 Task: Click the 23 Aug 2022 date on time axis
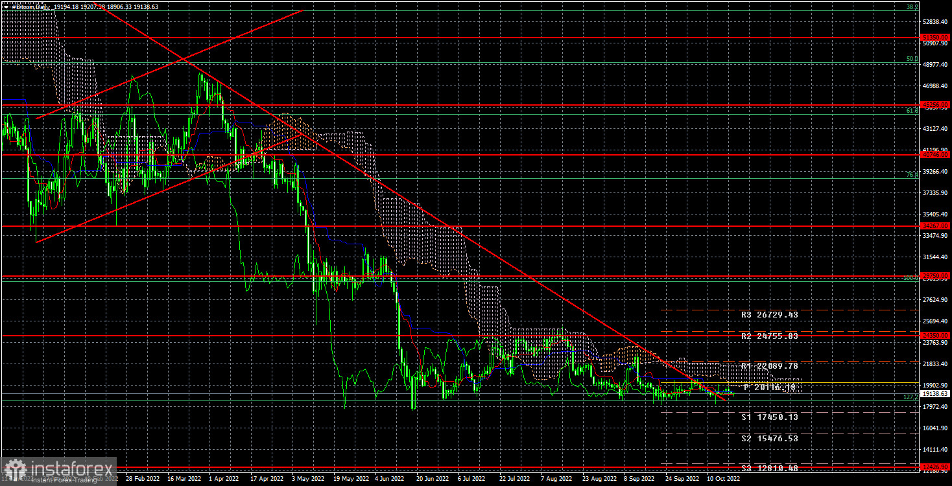point(600,480)
